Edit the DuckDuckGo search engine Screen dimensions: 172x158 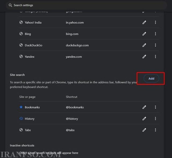coord(144,45)
